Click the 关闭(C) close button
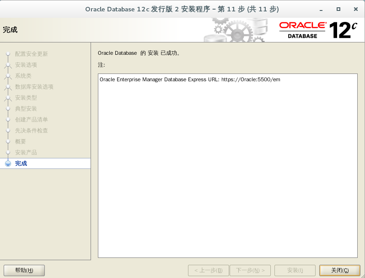 pos(340,270)
